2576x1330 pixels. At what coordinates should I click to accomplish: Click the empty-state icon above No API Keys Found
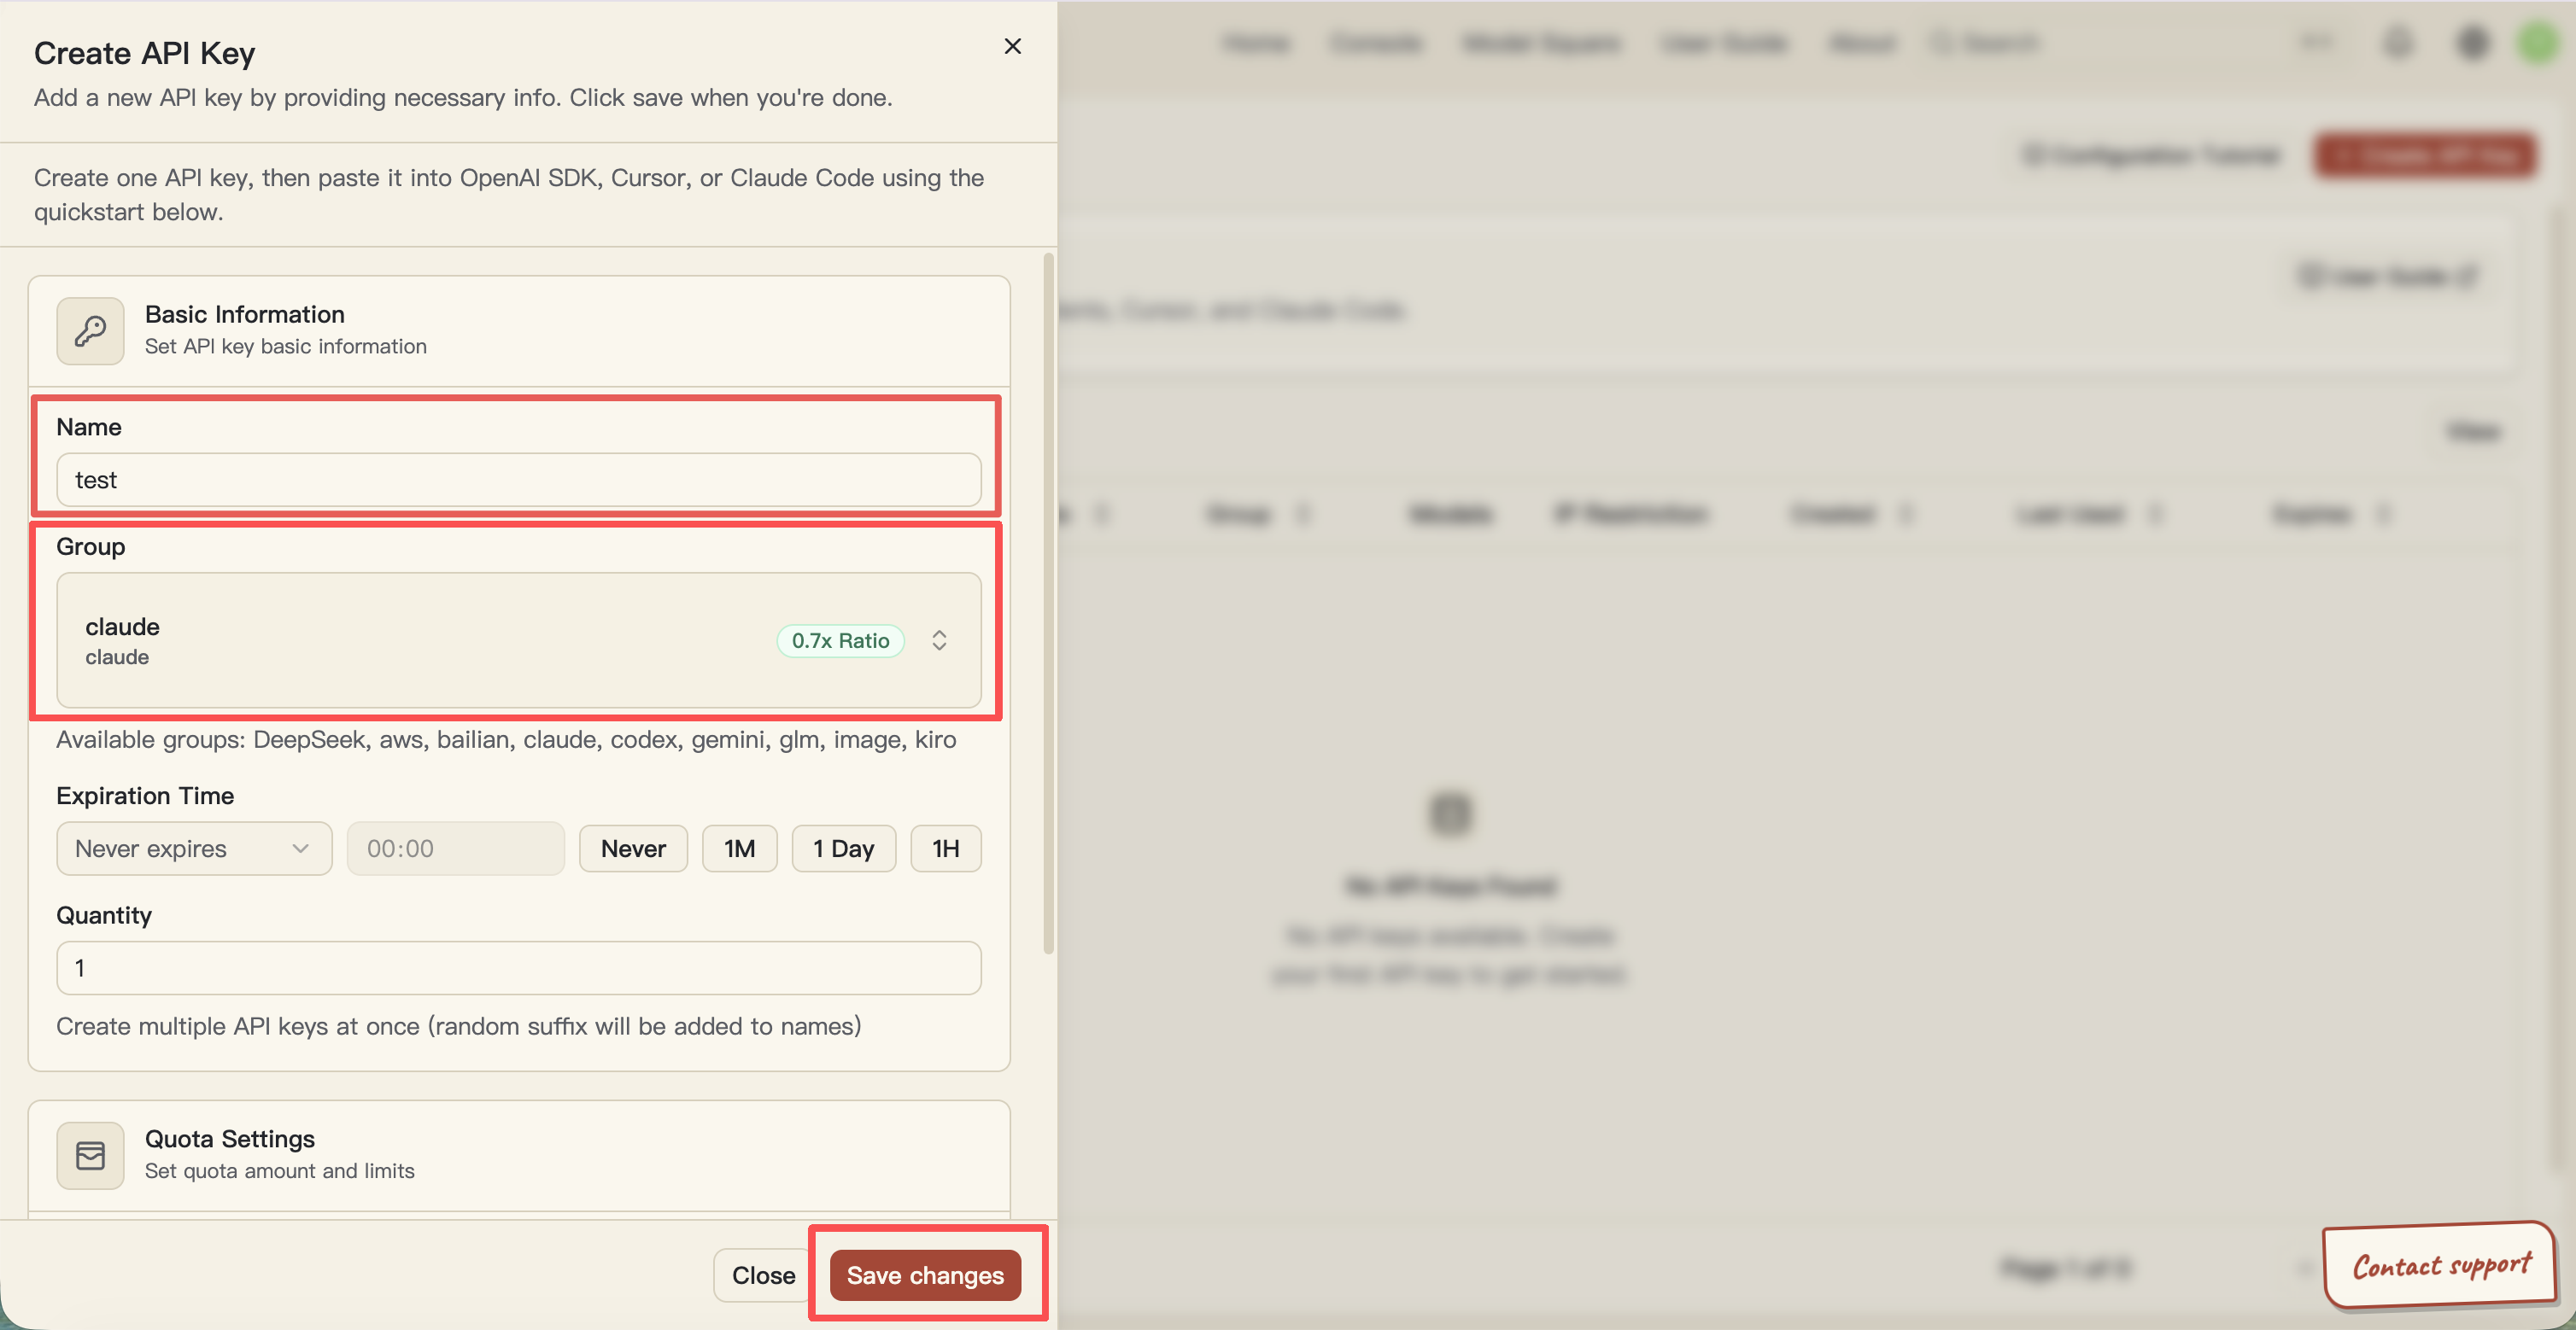(1450, 814)
